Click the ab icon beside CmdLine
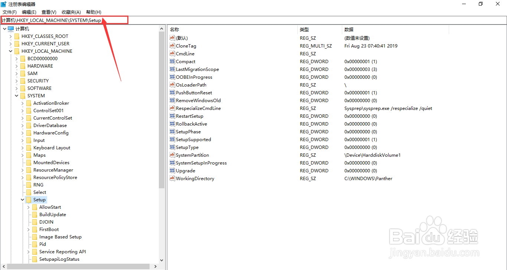The image size is (507, 270). tap(172, 53)
